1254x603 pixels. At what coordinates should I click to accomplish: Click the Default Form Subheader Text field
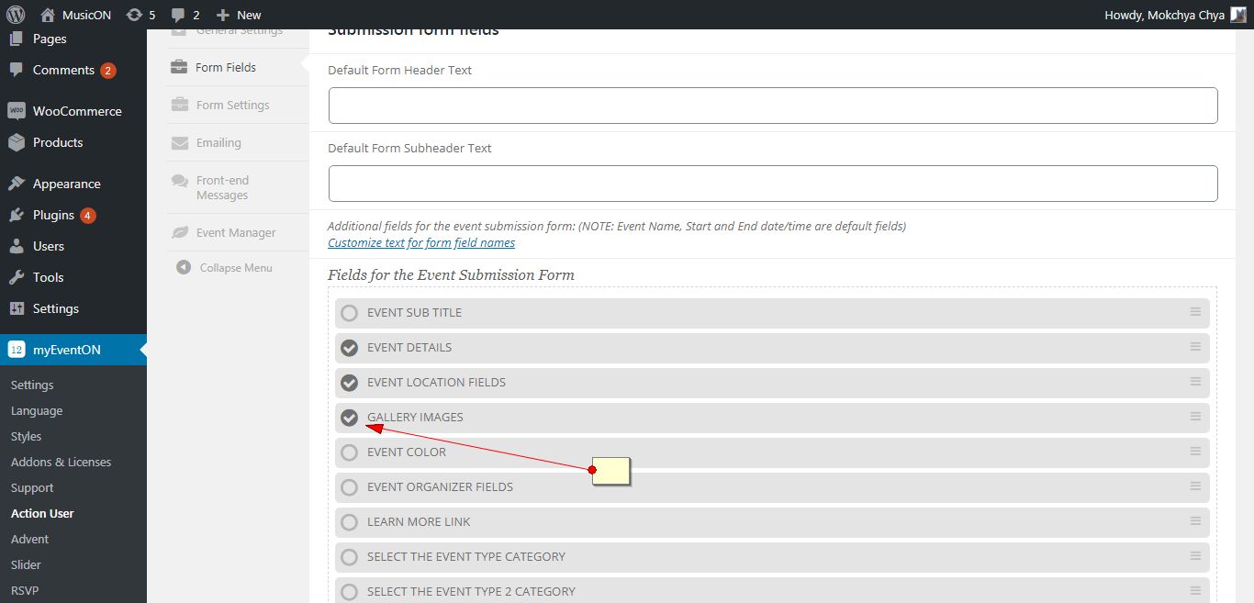coord(772,184)
